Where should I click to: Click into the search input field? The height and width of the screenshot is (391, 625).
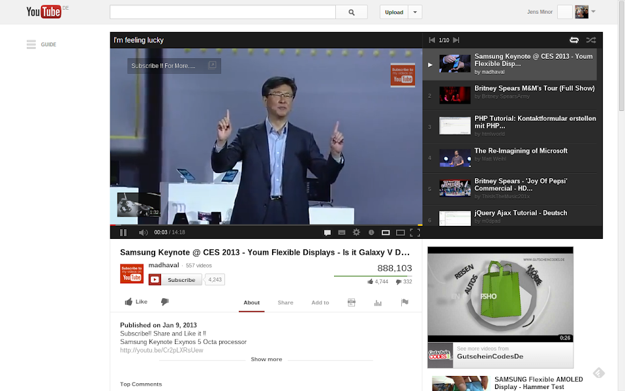pyautogui.click(x=223, y=12)
